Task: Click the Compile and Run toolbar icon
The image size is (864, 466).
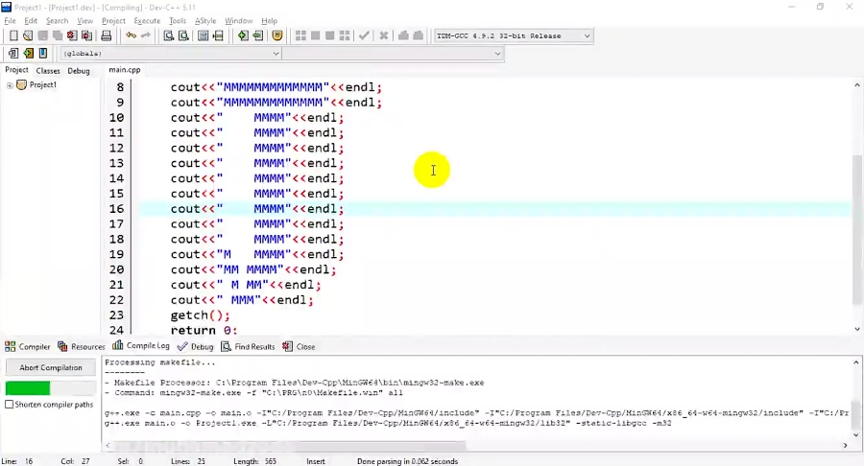Action: coord(330,35)
